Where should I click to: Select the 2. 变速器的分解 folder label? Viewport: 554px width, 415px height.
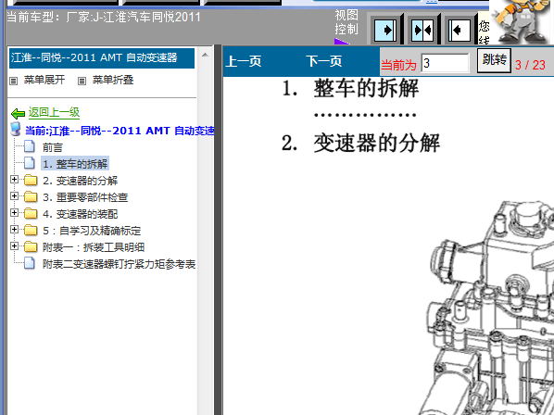[81, 181]
